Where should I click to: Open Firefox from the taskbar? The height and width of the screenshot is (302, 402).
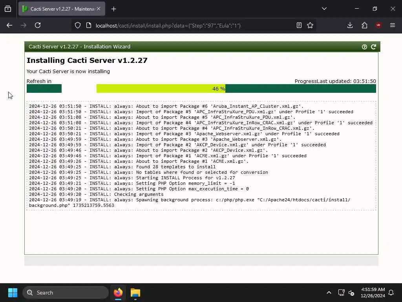pos(118,293)
